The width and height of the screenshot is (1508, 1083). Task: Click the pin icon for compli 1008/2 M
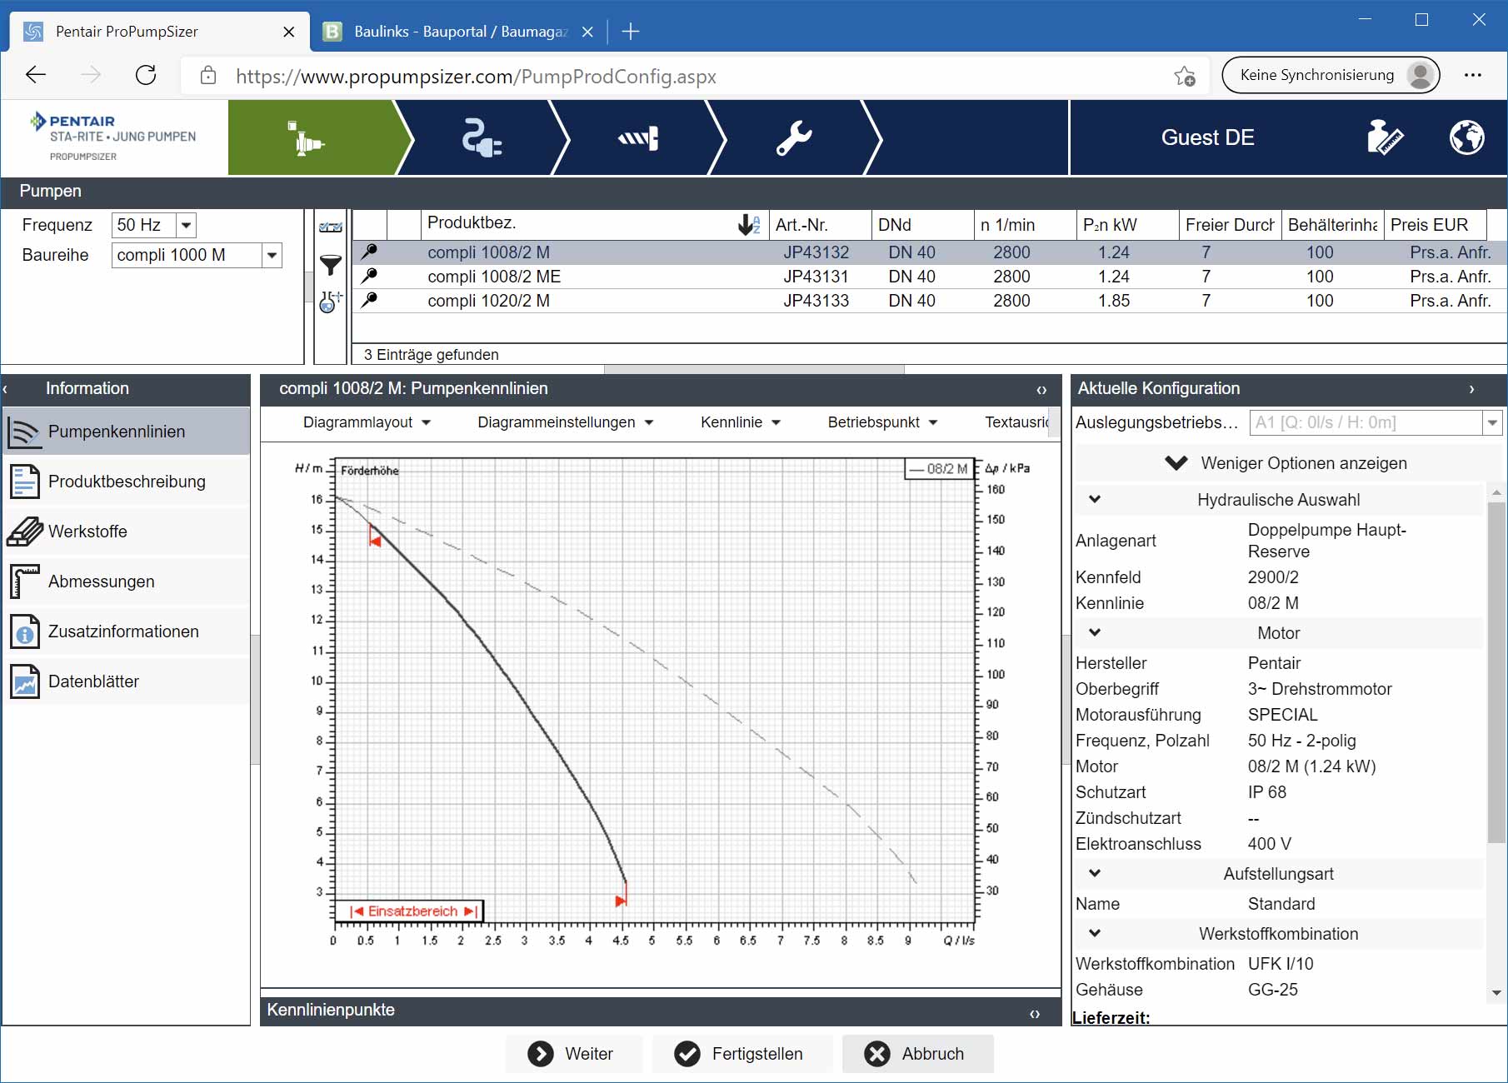click(x=369, y=252)
